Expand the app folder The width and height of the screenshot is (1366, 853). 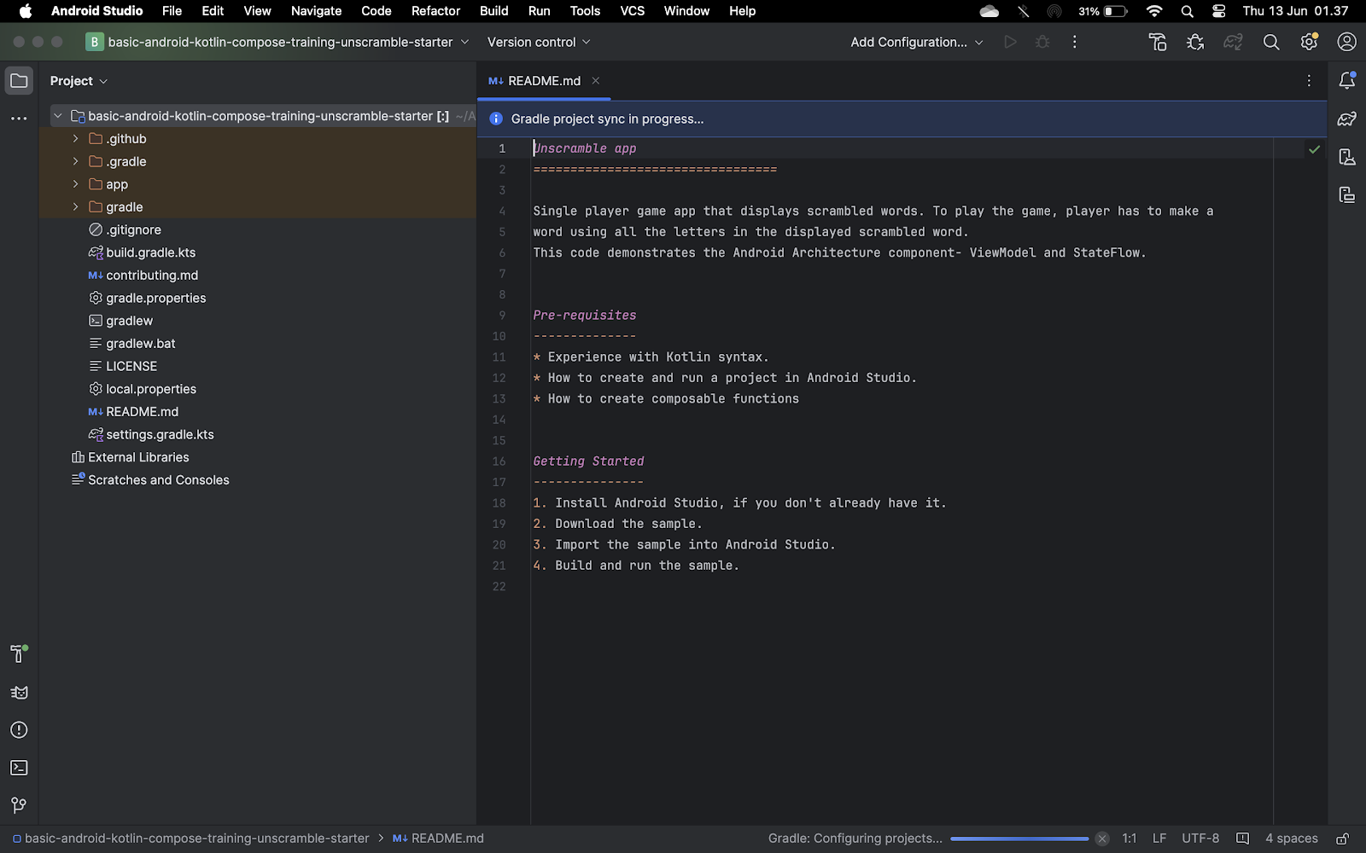point(75,184)
